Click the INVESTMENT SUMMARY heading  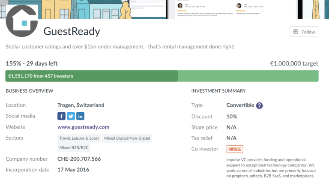coord(218,91)
